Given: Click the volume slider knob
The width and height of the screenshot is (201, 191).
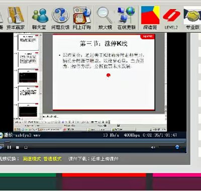Looking at the screenshot, I should pyautogui.click(x=177, y=147).
